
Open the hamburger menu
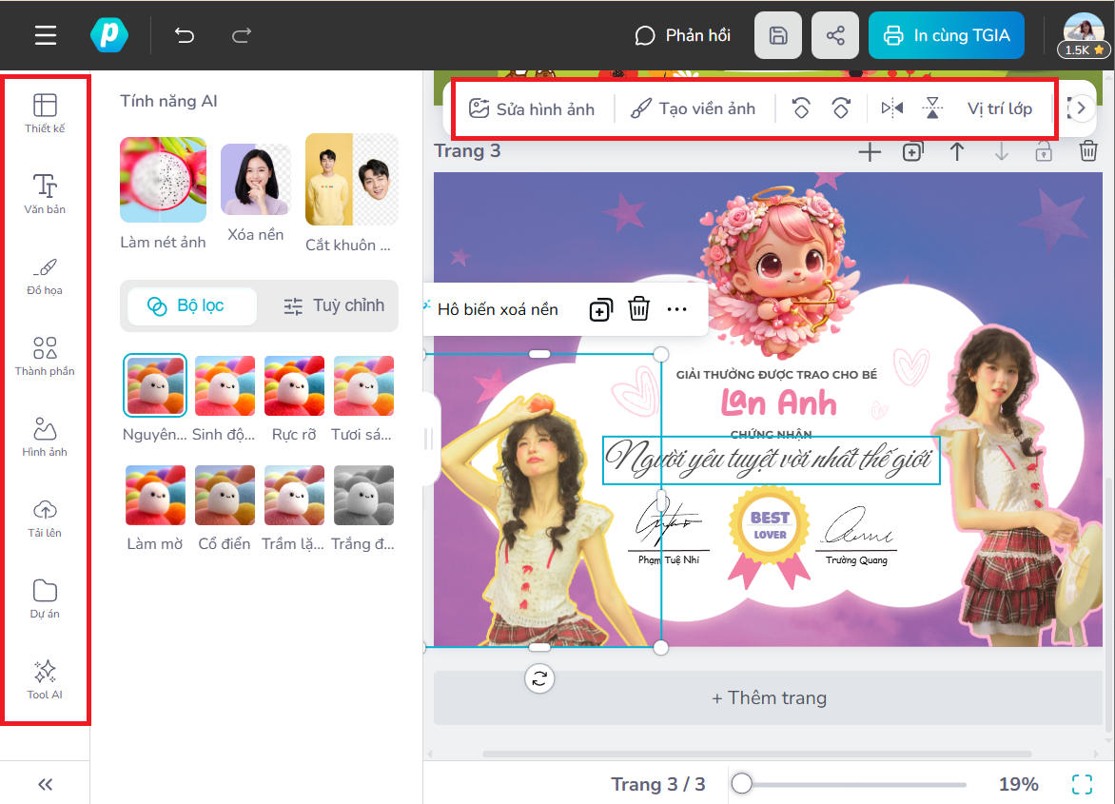[x=45, y=34]
